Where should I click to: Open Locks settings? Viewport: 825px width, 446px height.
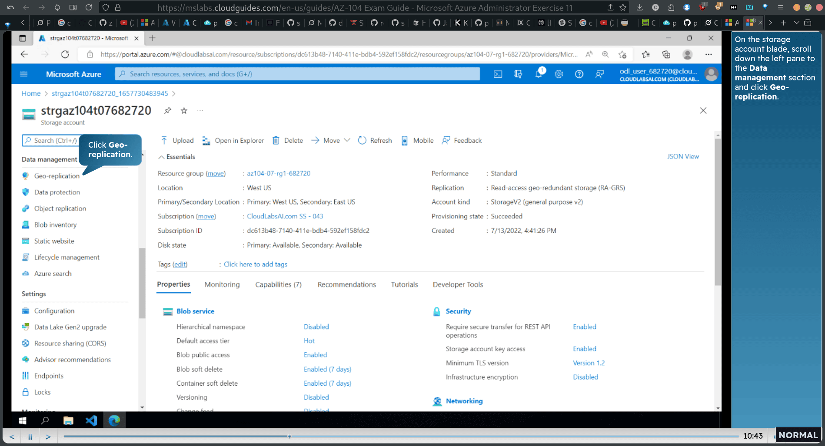pos(42,392)
